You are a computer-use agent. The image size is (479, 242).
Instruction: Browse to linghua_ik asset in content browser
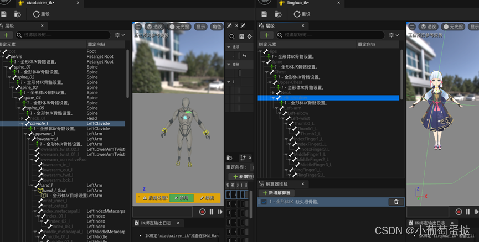[x=279, y=14]
